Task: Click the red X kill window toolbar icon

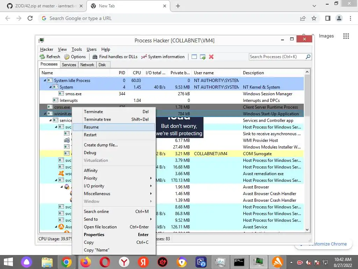Action: (x=211, y=57)
